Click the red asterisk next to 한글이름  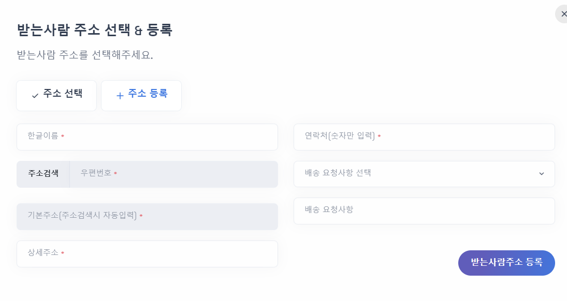click(x=63, y=137)
